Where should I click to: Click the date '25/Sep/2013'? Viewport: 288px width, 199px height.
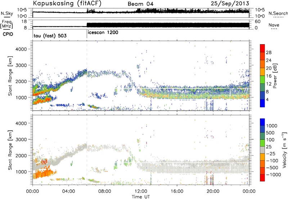tap(230, 3)
